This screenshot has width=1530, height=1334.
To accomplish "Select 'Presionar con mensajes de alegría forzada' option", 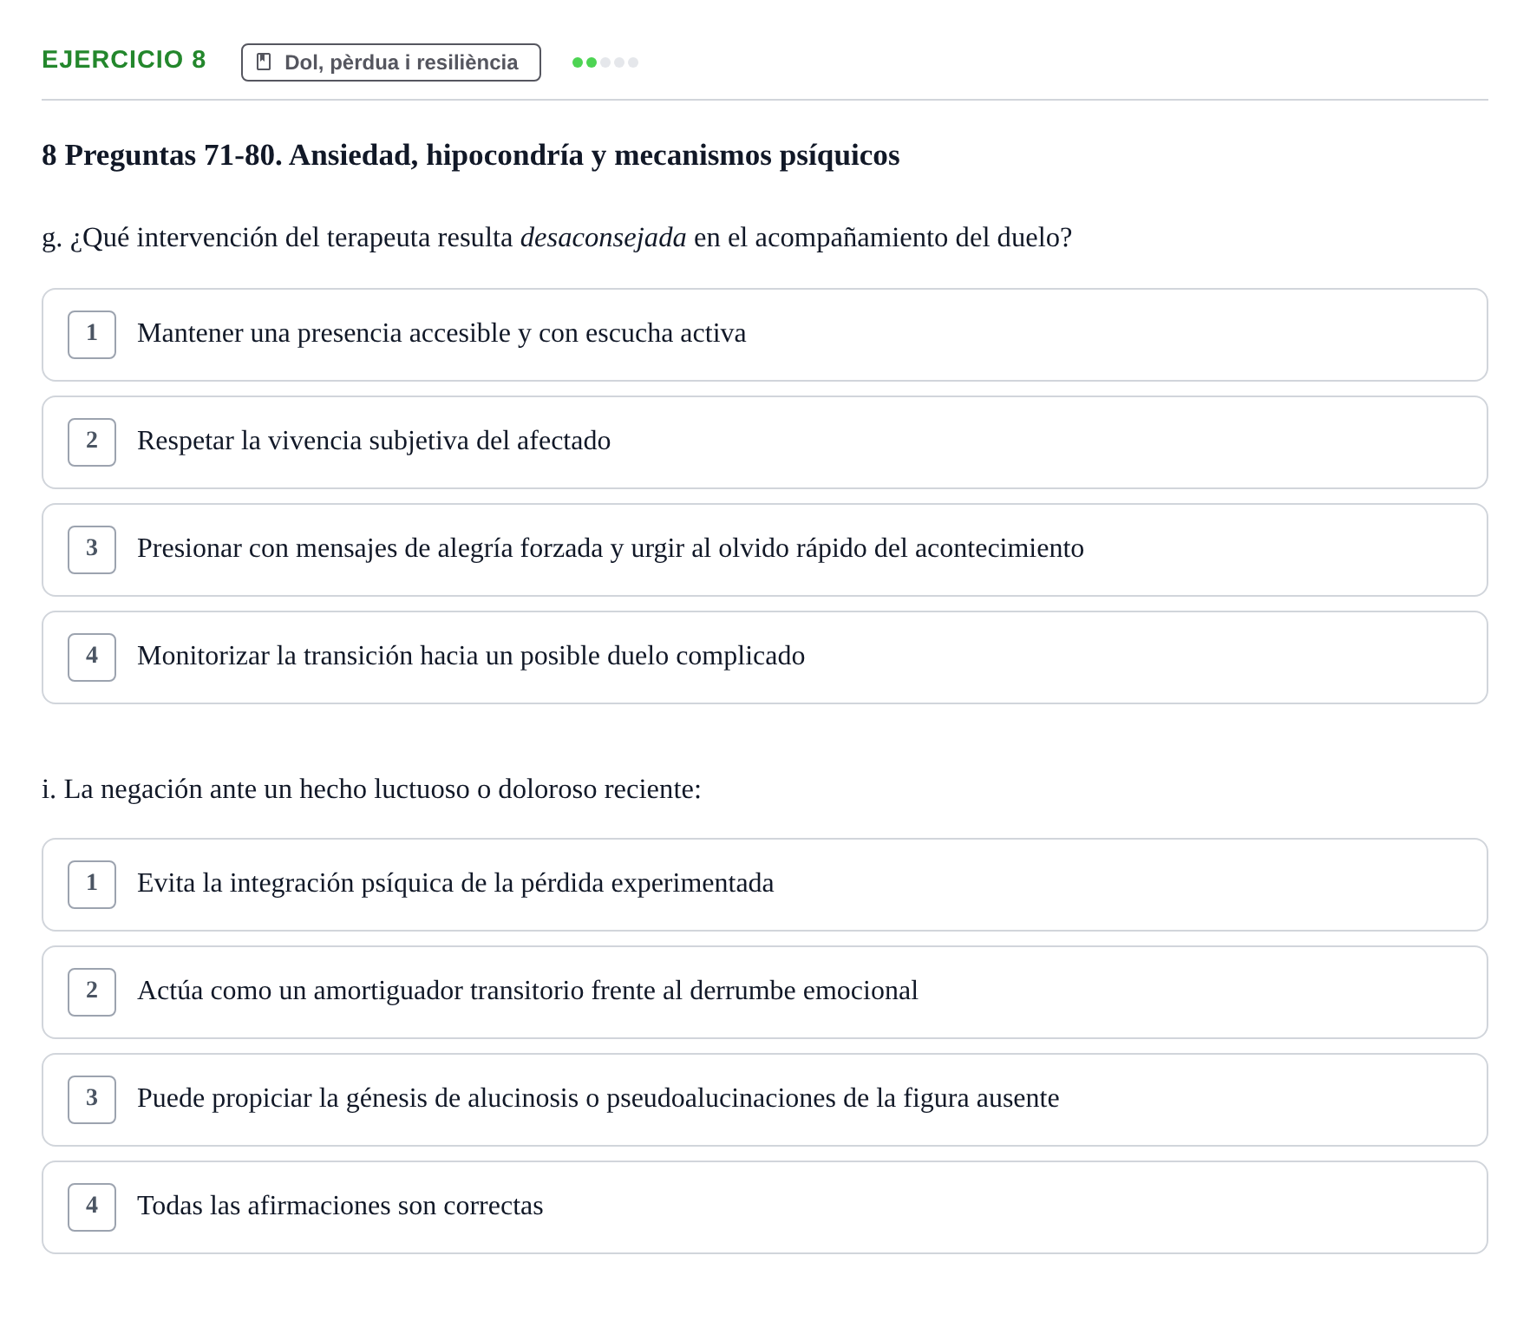I will [x=765, y=550].
